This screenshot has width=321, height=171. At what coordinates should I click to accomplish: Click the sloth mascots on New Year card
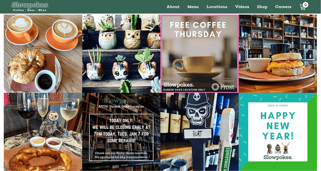coord(278,148)
